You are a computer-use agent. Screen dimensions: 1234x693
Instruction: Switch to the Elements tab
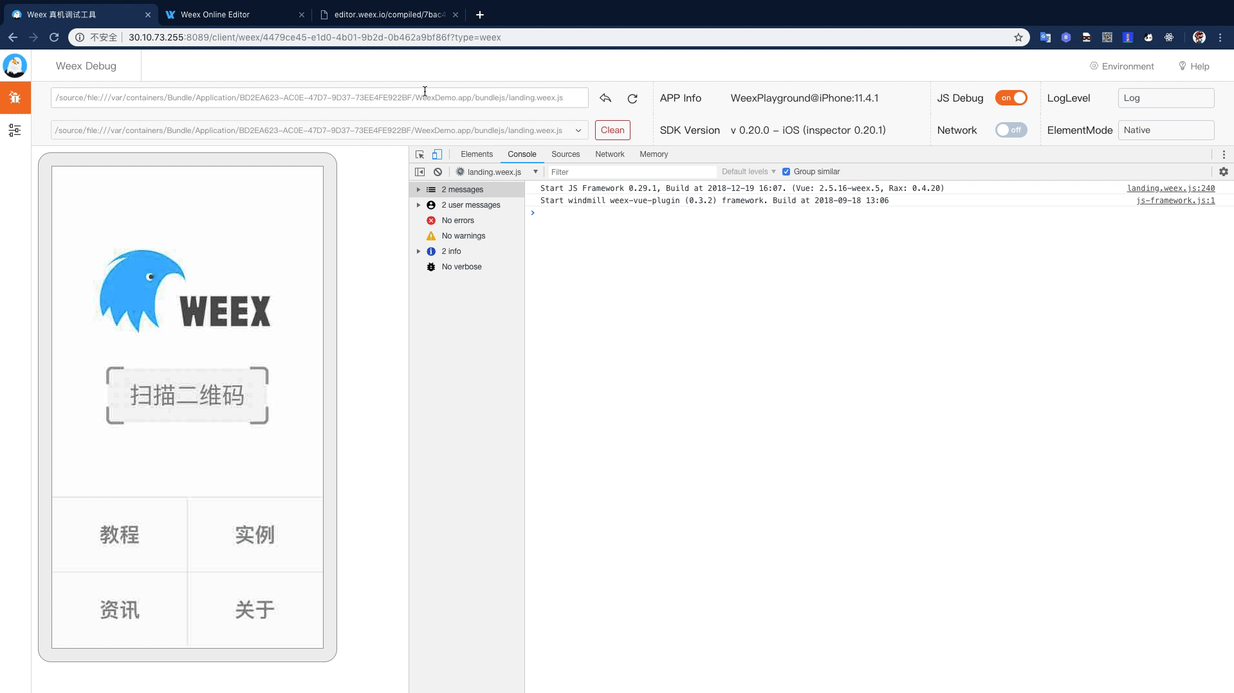tap(477, 154)
